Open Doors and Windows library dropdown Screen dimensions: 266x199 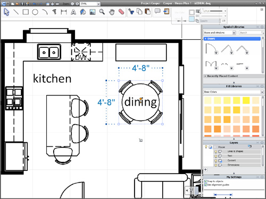click(x=234, y=32)
